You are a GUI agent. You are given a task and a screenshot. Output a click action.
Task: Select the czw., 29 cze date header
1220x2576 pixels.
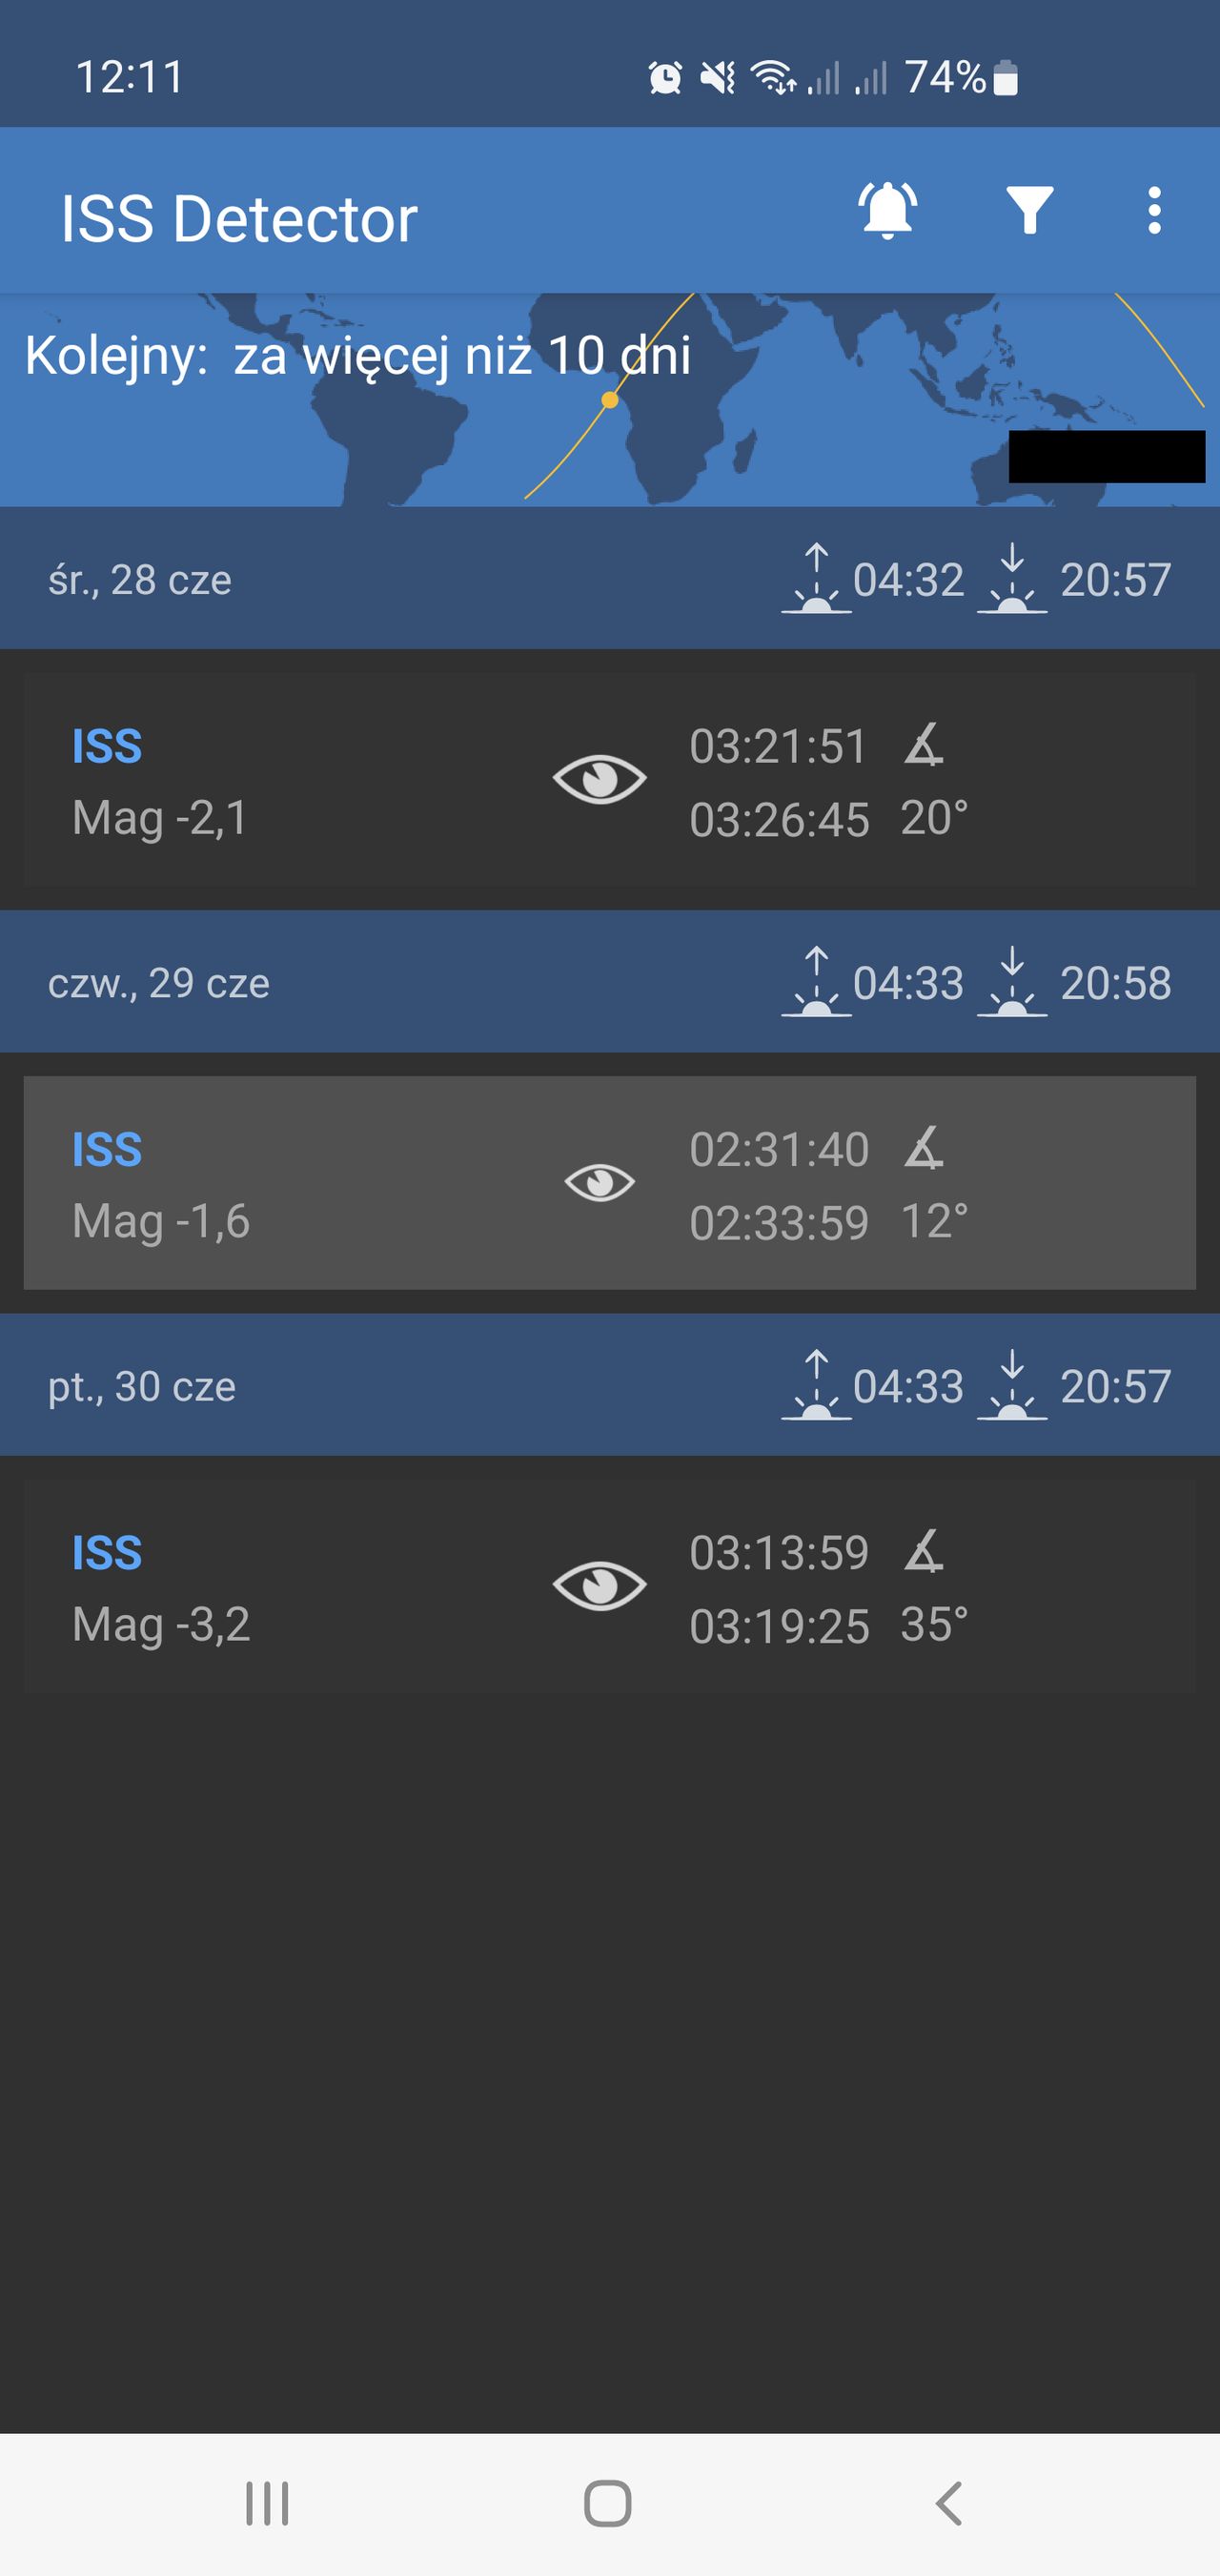[x=160, y=984]
